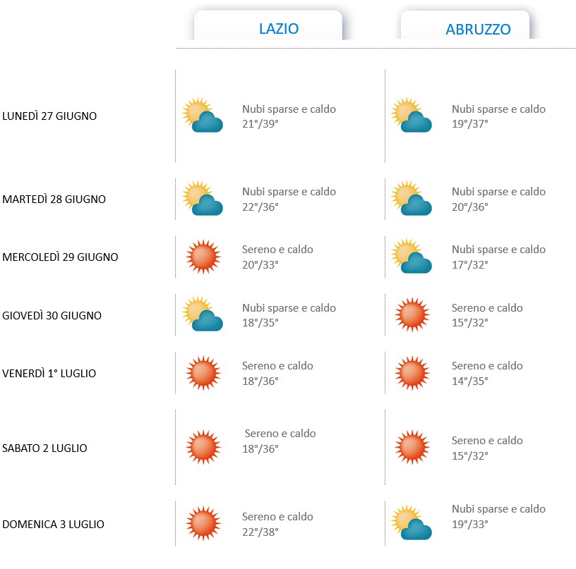Select Abruzzo partly cloudy icon for Mercoledì 29 Giugno
The height and width of the screenshot is (569, 576).
(412, 256)
